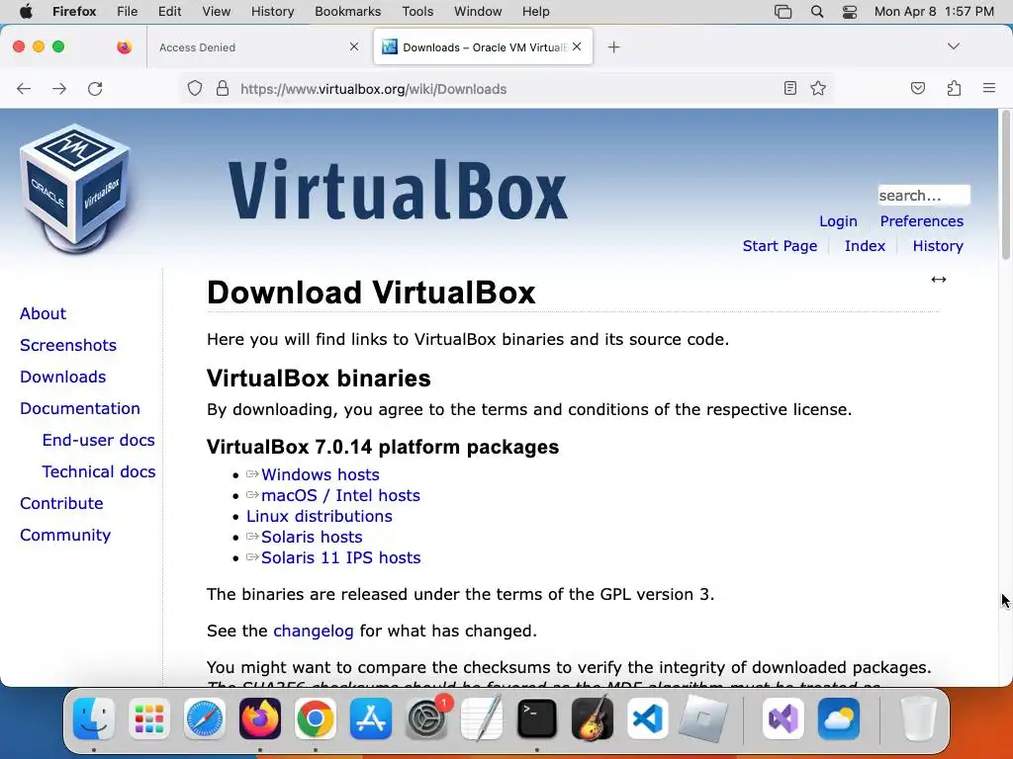Open the changelog link
Screen dimensions: 1013x759
click(x=314, y=631)
